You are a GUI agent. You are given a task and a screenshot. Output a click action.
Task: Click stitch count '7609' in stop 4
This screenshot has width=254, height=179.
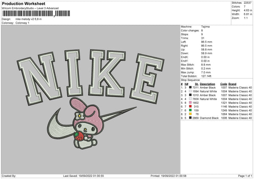point(196,99)
